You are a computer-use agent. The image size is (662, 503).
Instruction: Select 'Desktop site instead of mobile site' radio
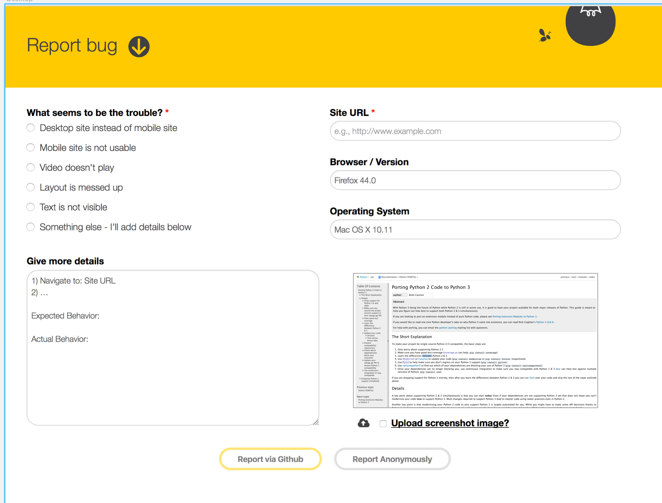click(x=30, y=128)
